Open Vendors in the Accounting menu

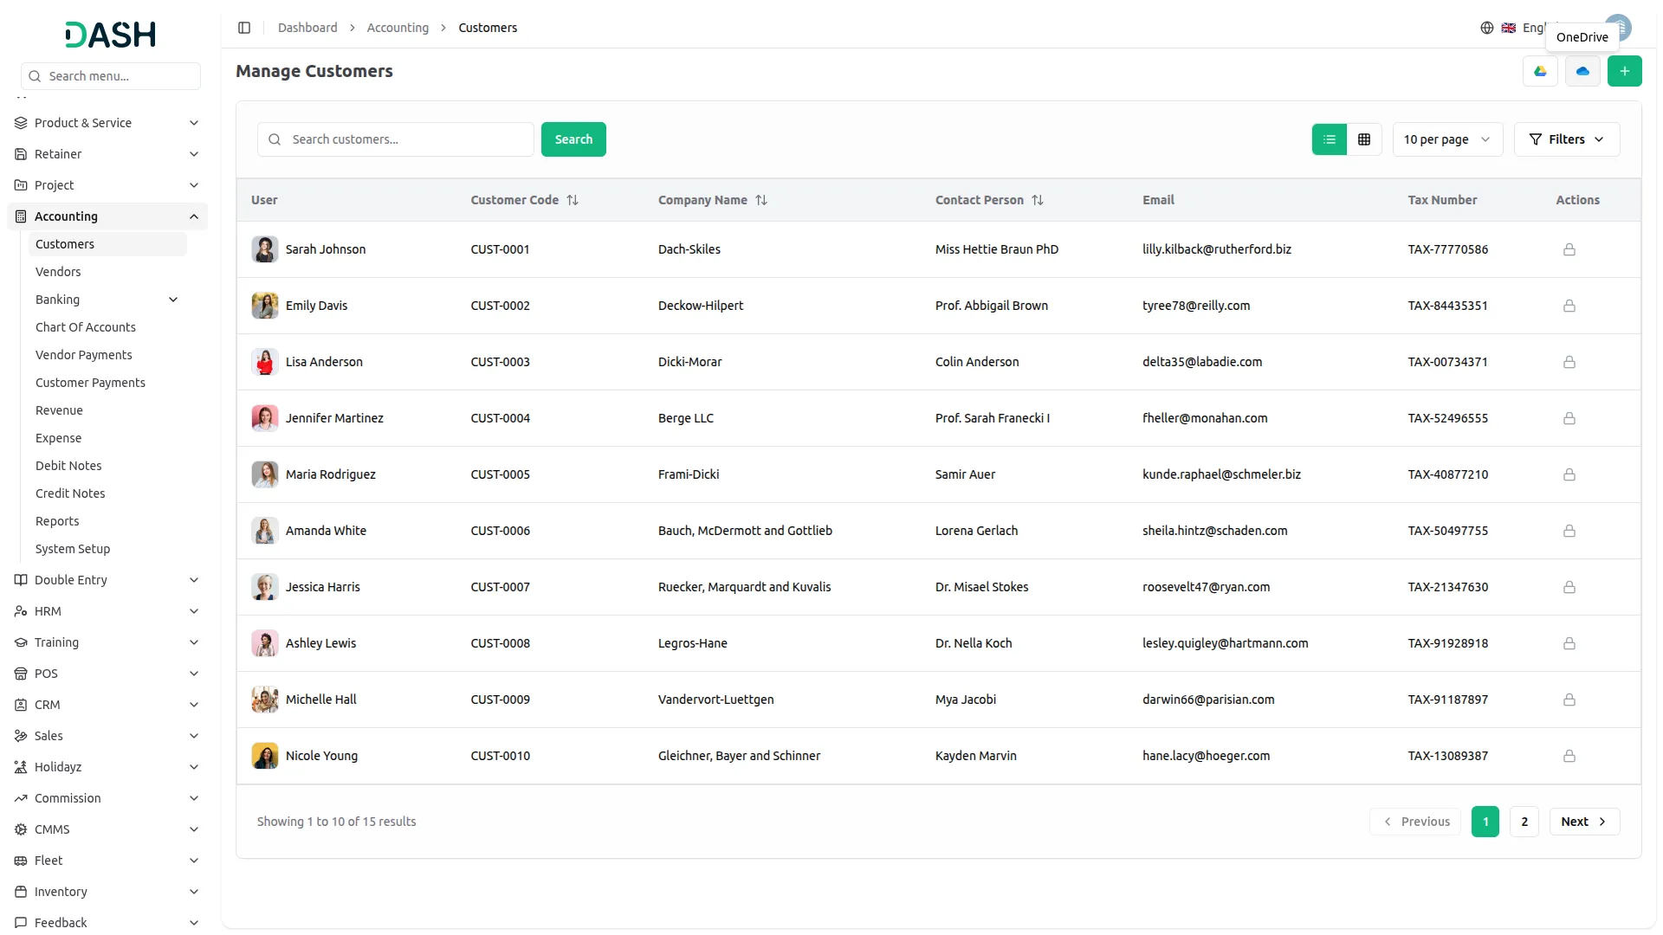[58, 272]
